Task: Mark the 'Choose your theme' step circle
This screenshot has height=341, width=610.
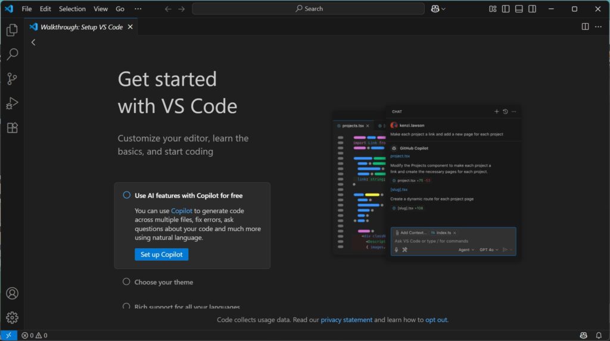Action: [126, 281]
